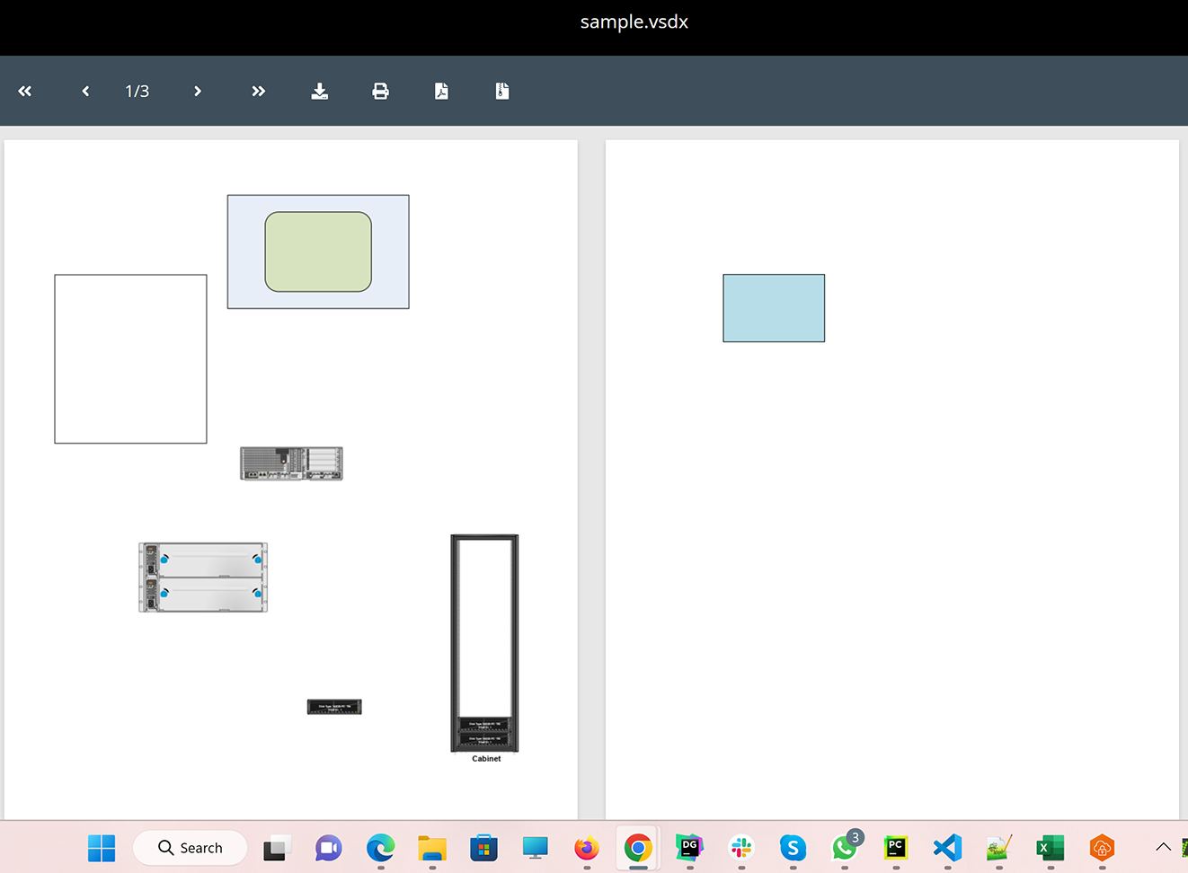Click the disk array shape with blue buttons
The width and height of the screenshot is (1188, 873).
click(202, 576)
